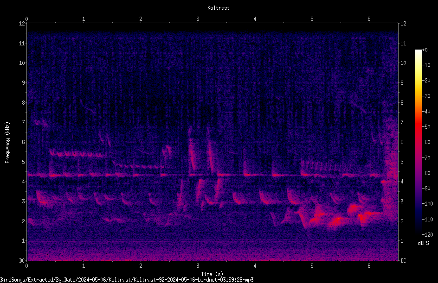Click the 0 second mark on bottom axis
The image size is (438, 283).
(26, 266)
